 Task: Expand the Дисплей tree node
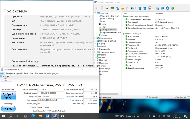tap(95, 46)
